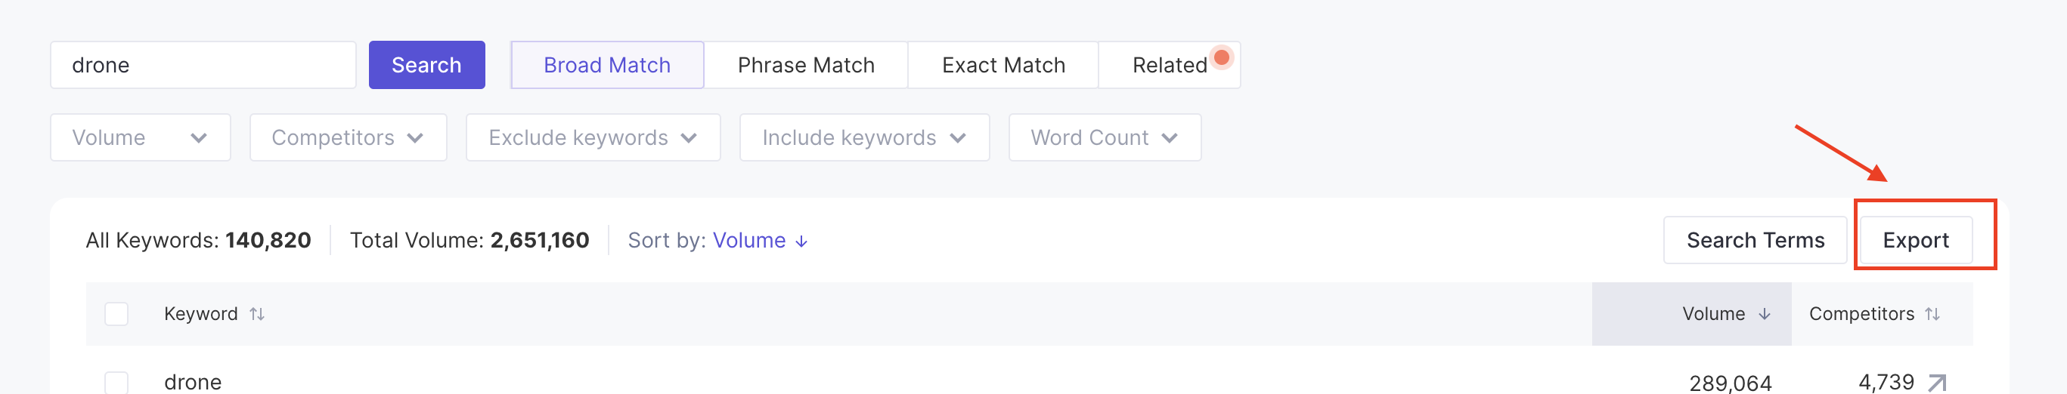Open drone competitors external arrow icon
2067x394 pixels.
1937,383
